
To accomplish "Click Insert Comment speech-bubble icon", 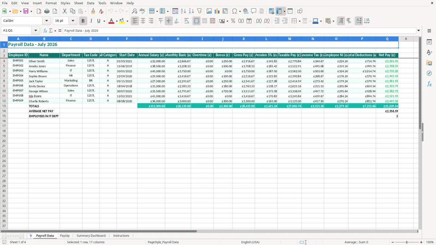I will tap(254, 11).
